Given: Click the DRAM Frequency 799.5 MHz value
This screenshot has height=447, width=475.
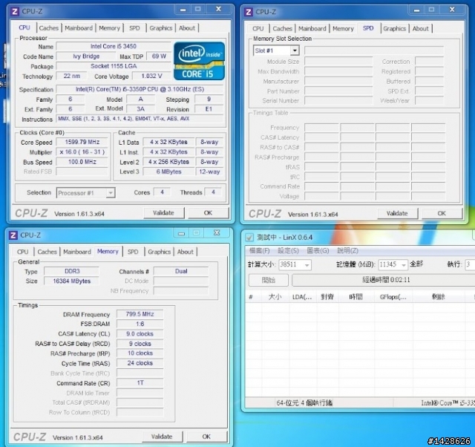Looking at the screenshot, I should [x=140, y=314].
